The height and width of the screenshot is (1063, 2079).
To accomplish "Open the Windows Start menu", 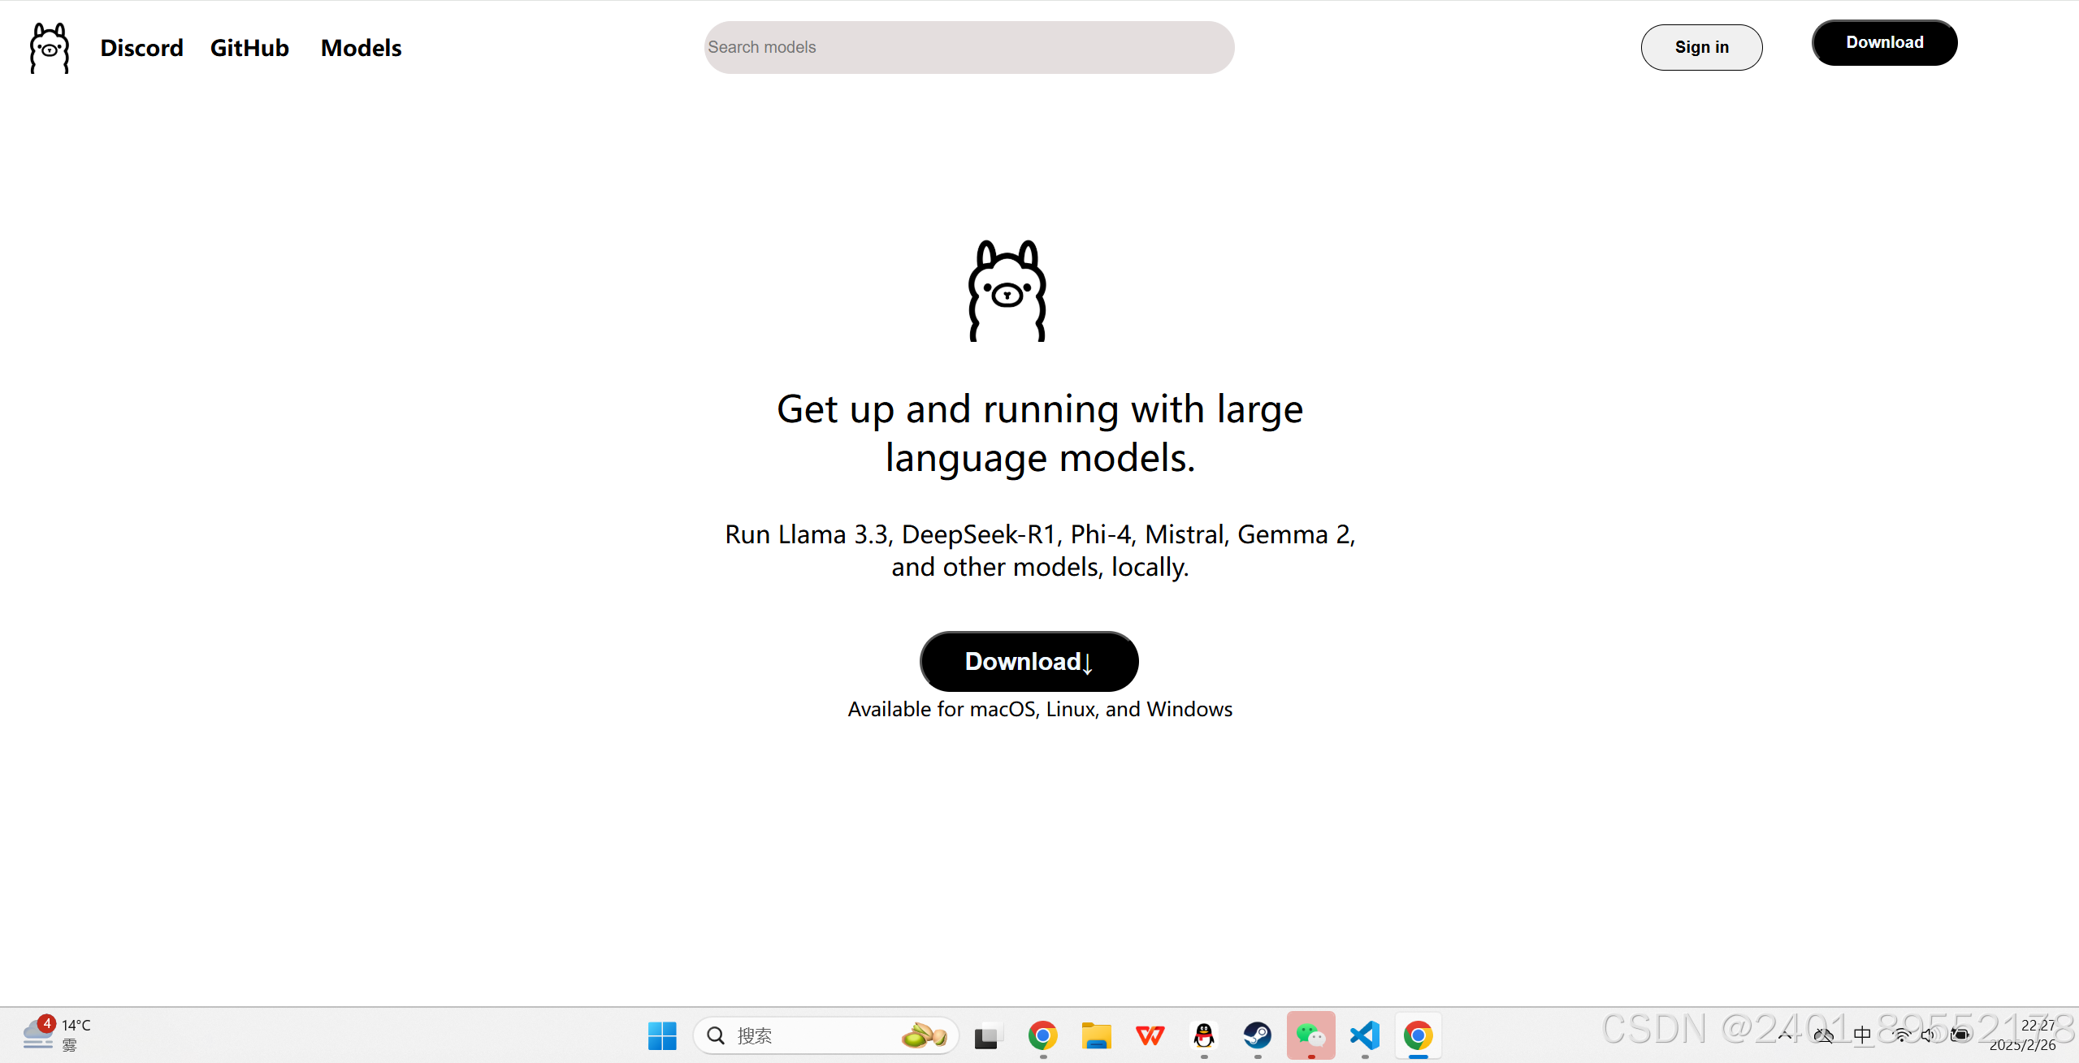I will (x=662, y=1035).
